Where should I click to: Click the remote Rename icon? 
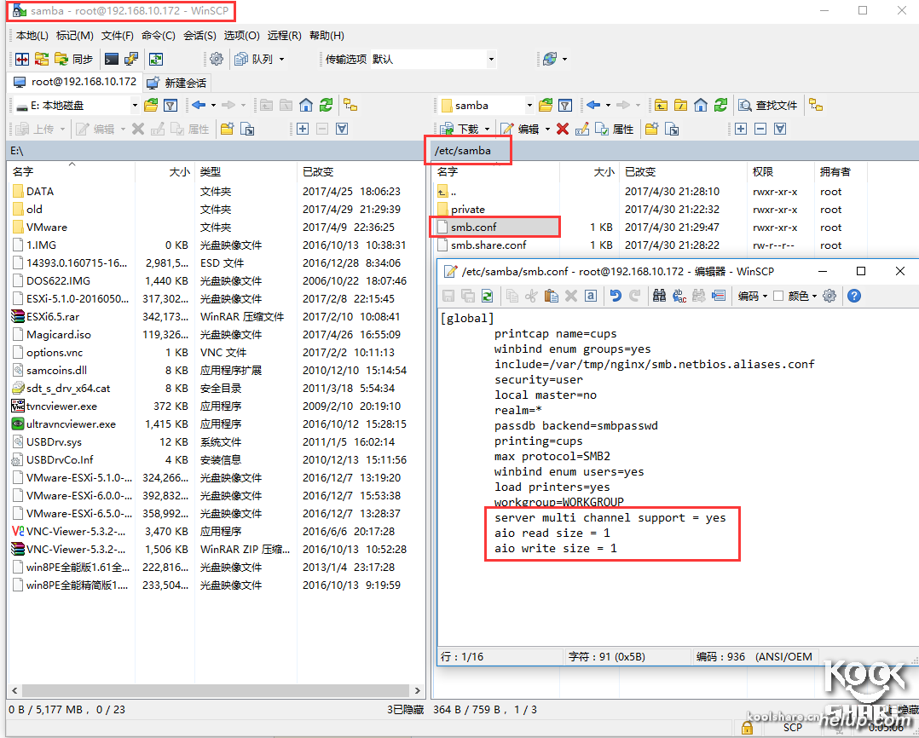click(x=582, y=129)
